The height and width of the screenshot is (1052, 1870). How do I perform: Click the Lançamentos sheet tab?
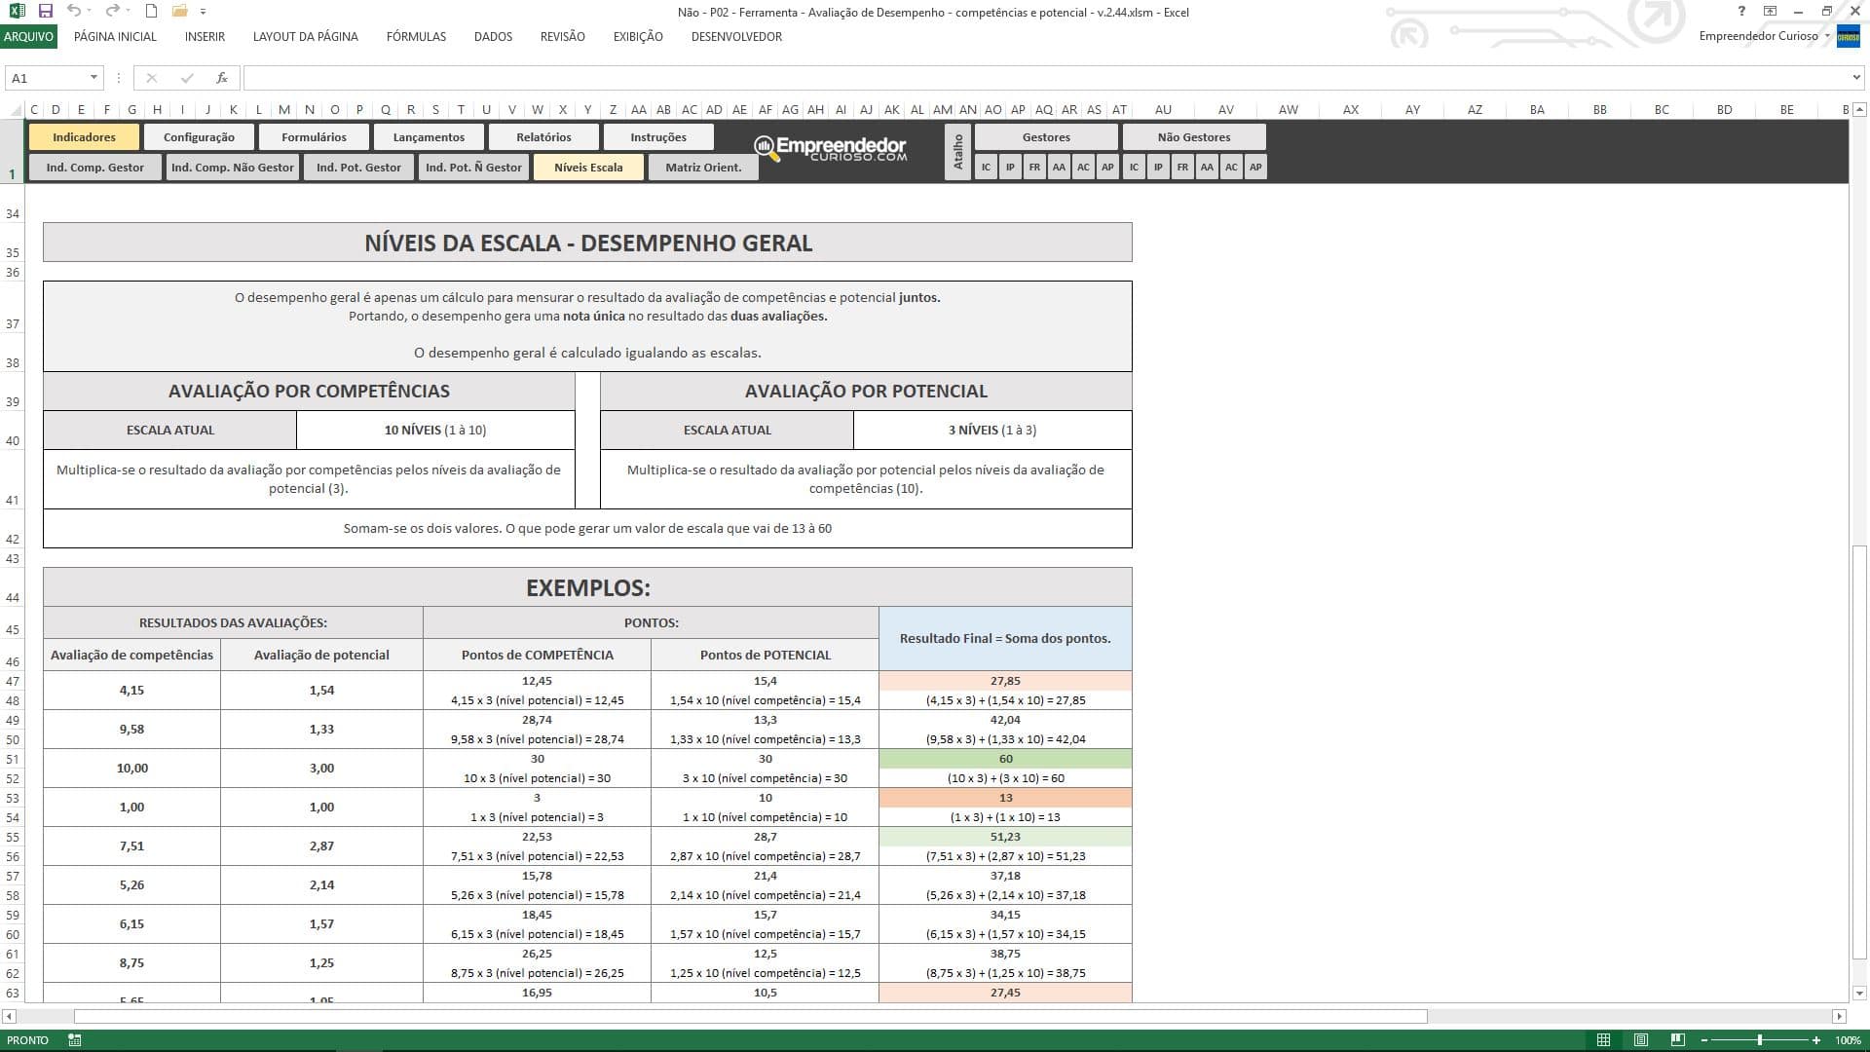point(429,136)
